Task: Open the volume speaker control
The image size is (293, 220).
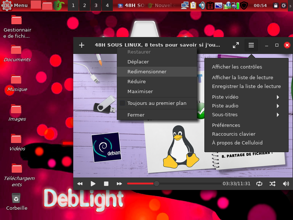Action: tap(286, 184)
